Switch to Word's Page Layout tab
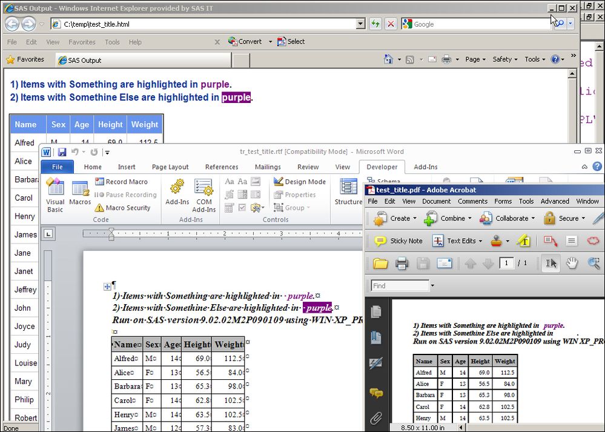Screen dimensions: 605x432 click(170, 167)
